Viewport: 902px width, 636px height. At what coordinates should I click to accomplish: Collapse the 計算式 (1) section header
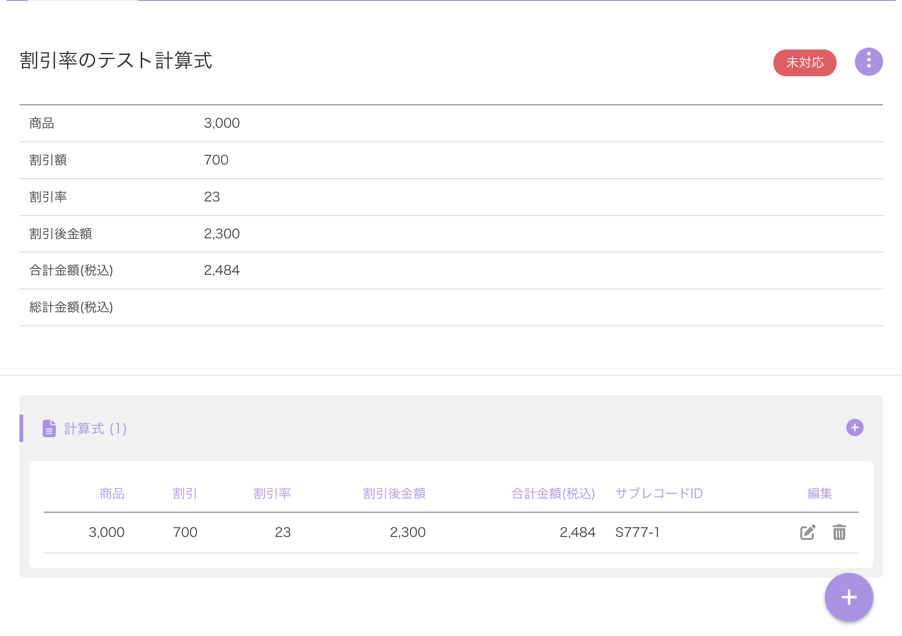[95, 429]
